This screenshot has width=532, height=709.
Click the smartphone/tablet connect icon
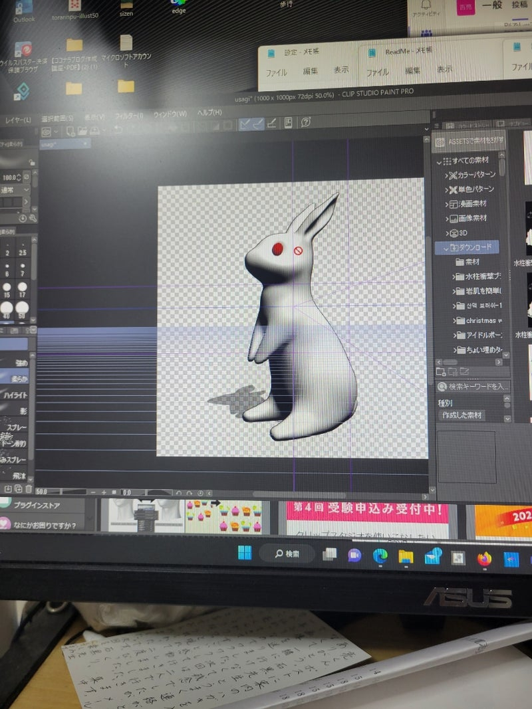tap(288, 122)
